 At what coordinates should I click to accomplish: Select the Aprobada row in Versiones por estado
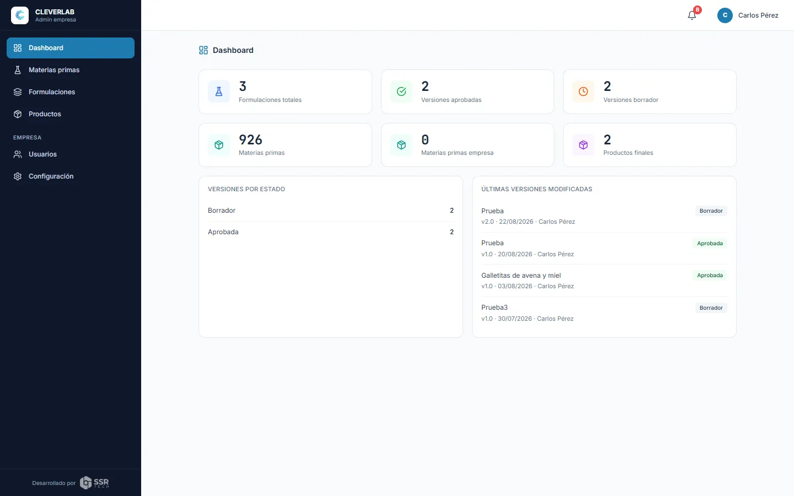coord(331,232)
